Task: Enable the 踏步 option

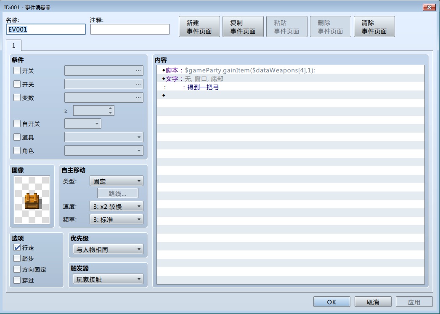Action: click(x=17, y=258)
